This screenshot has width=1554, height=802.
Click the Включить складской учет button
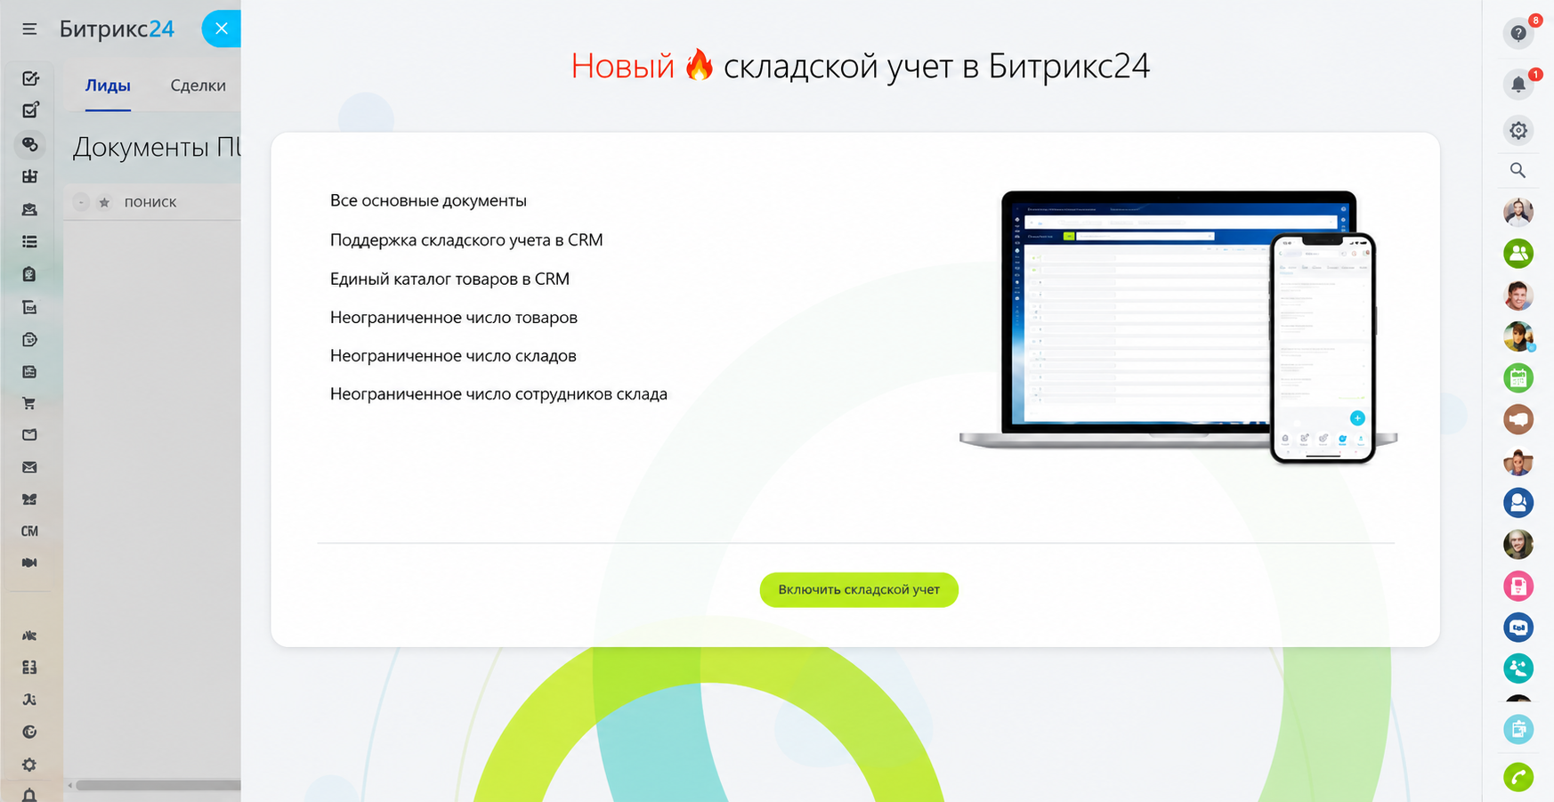coord(859,589)
